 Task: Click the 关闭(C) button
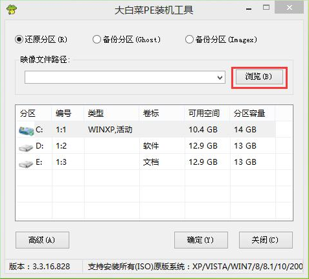[x=266, y=240]
